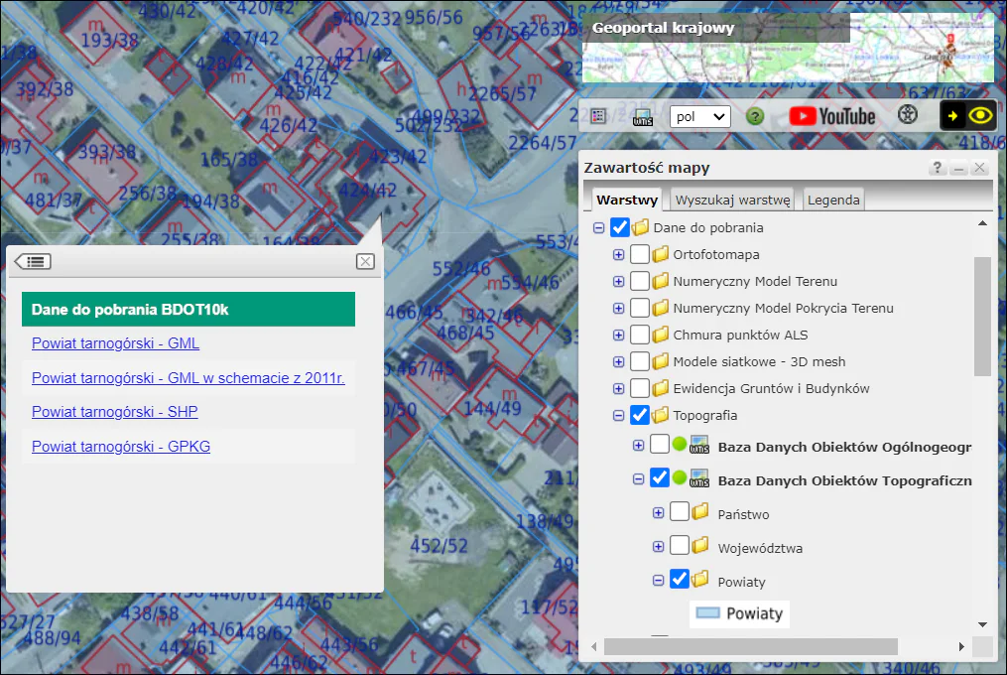1007x675 pixels.
Task: Expand the Numeryczny Model Terenu node
Action: (x=619, y=282)
